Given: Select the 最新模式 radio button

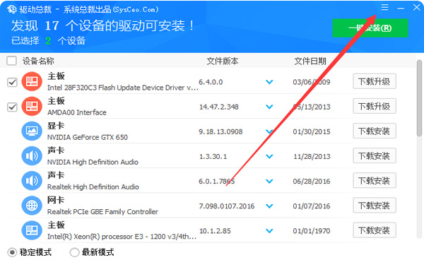Looking at the screenshot, I should [x=74, y=252].
